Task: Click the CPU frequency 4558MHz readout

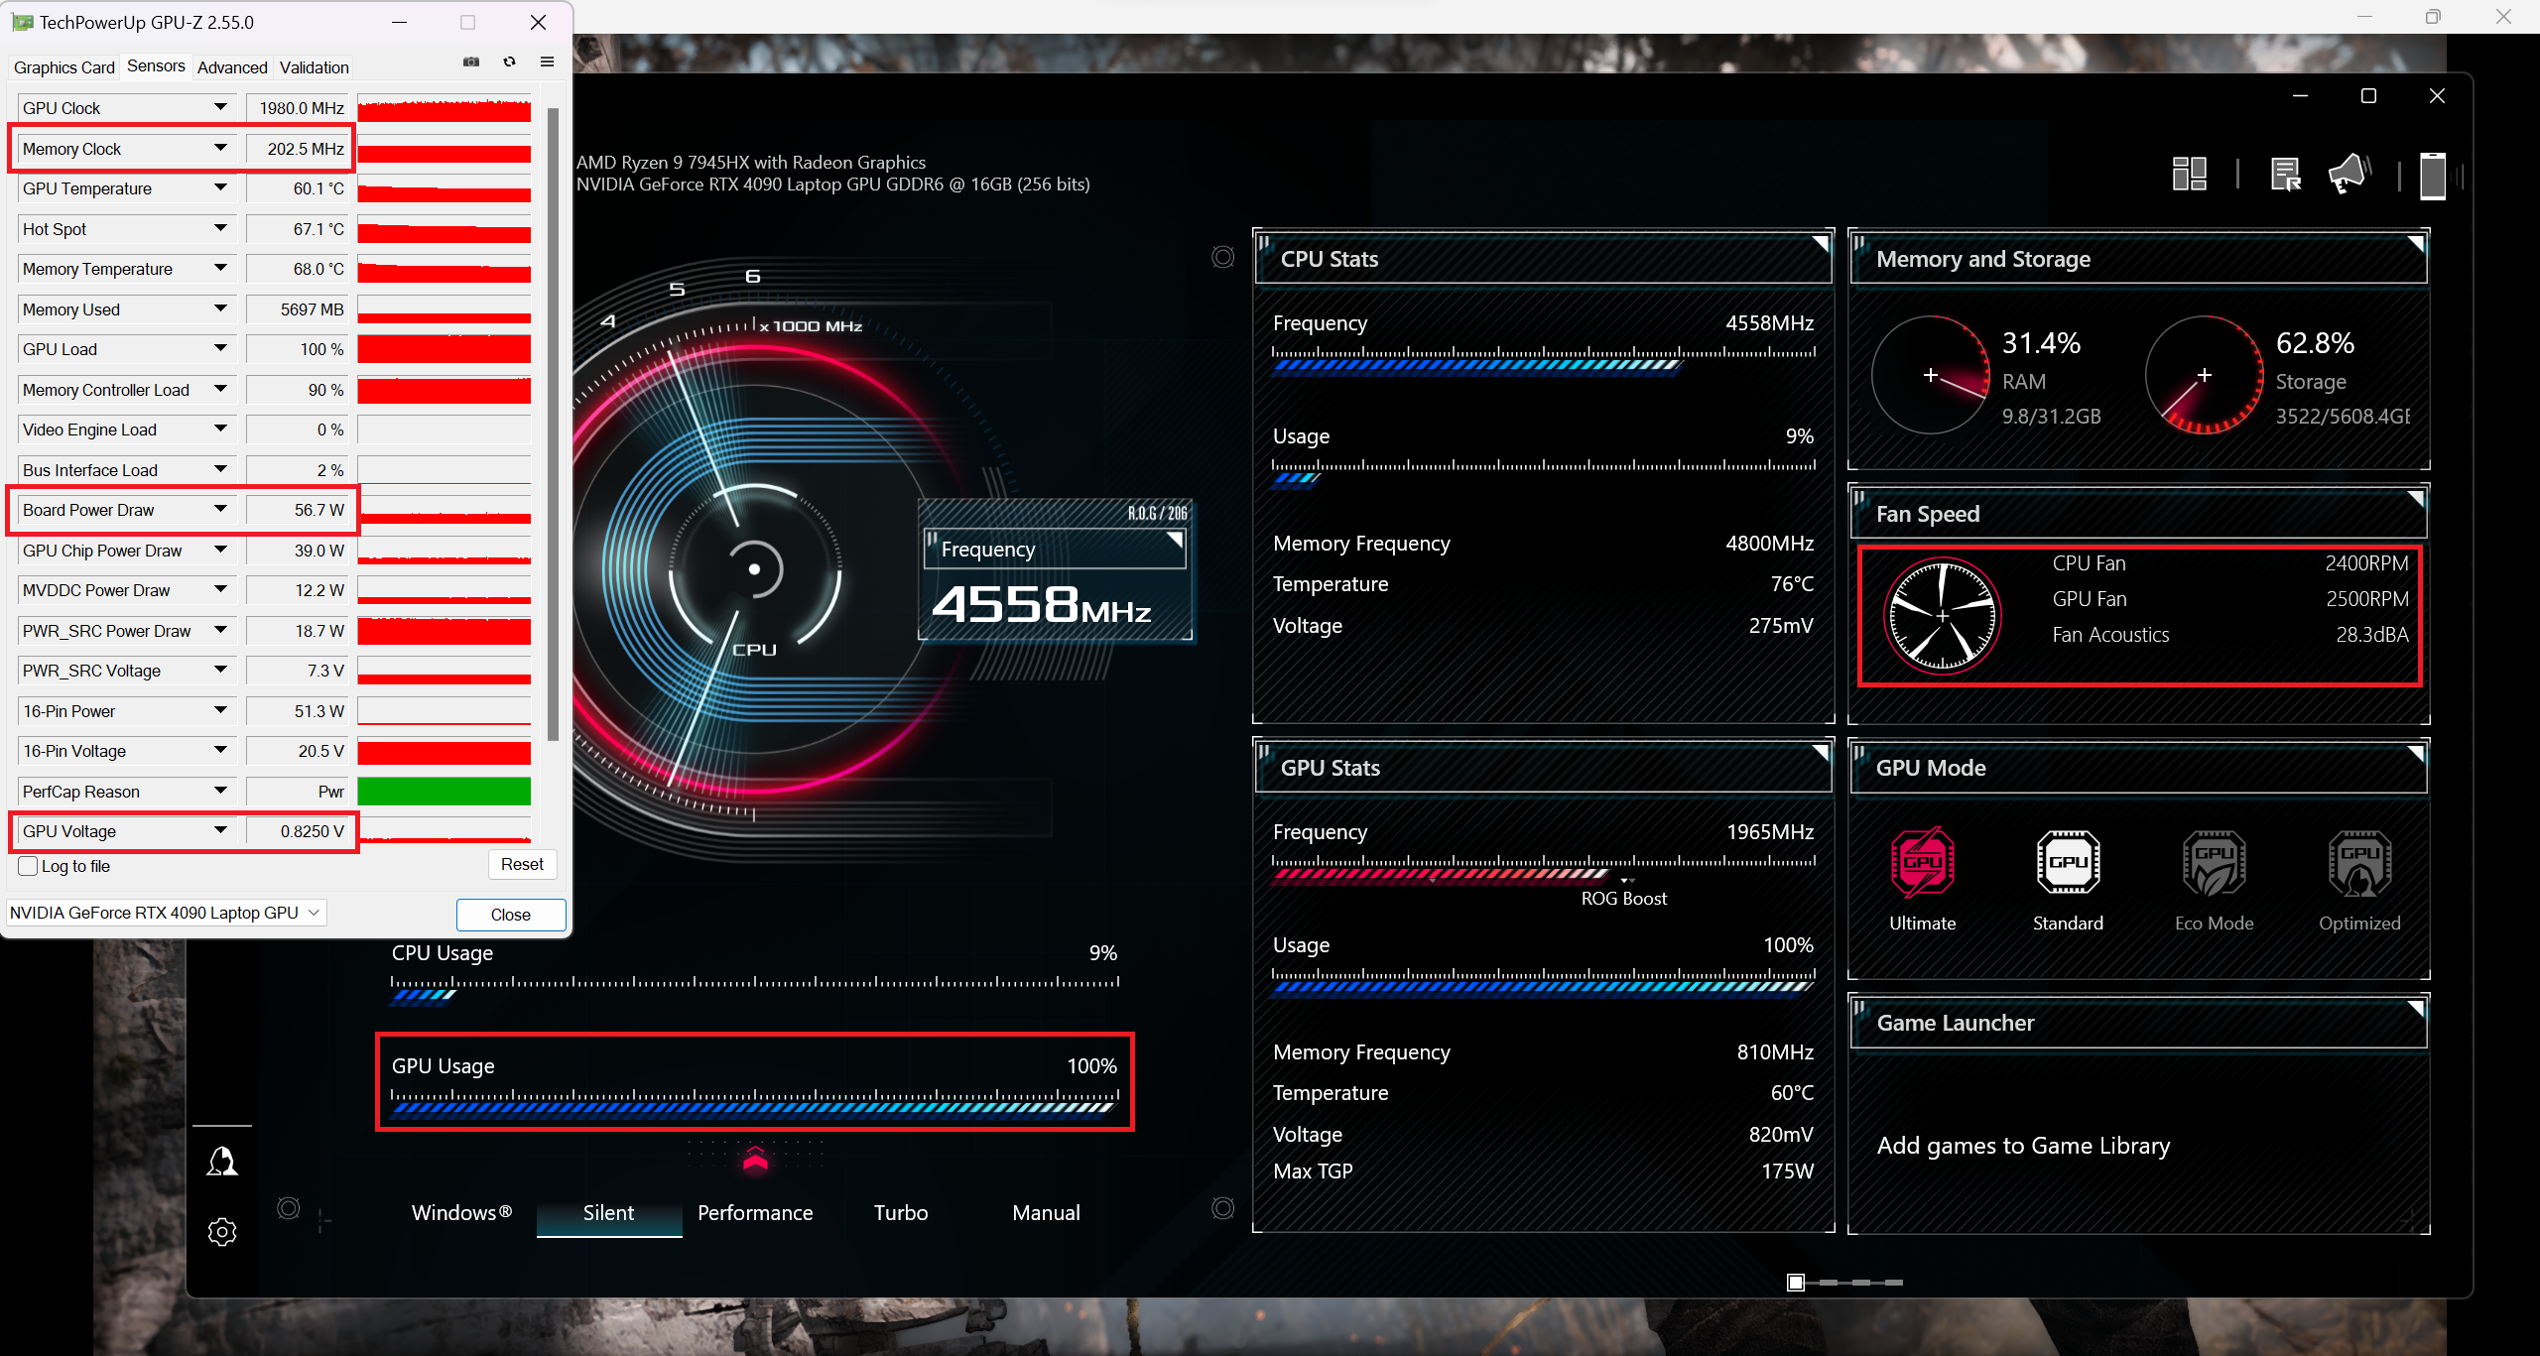Action: 1042,603
